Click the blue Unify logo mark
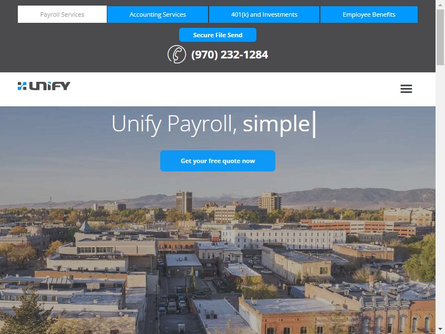The height and width of the screenshot is (334, 445). coord(22,86)
